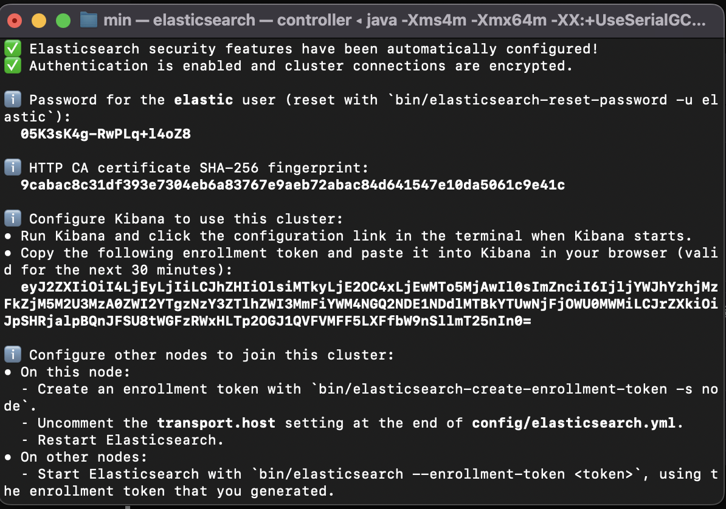Click the bin/elasticsearch-create-enrollment-token command

click(493, 389)
